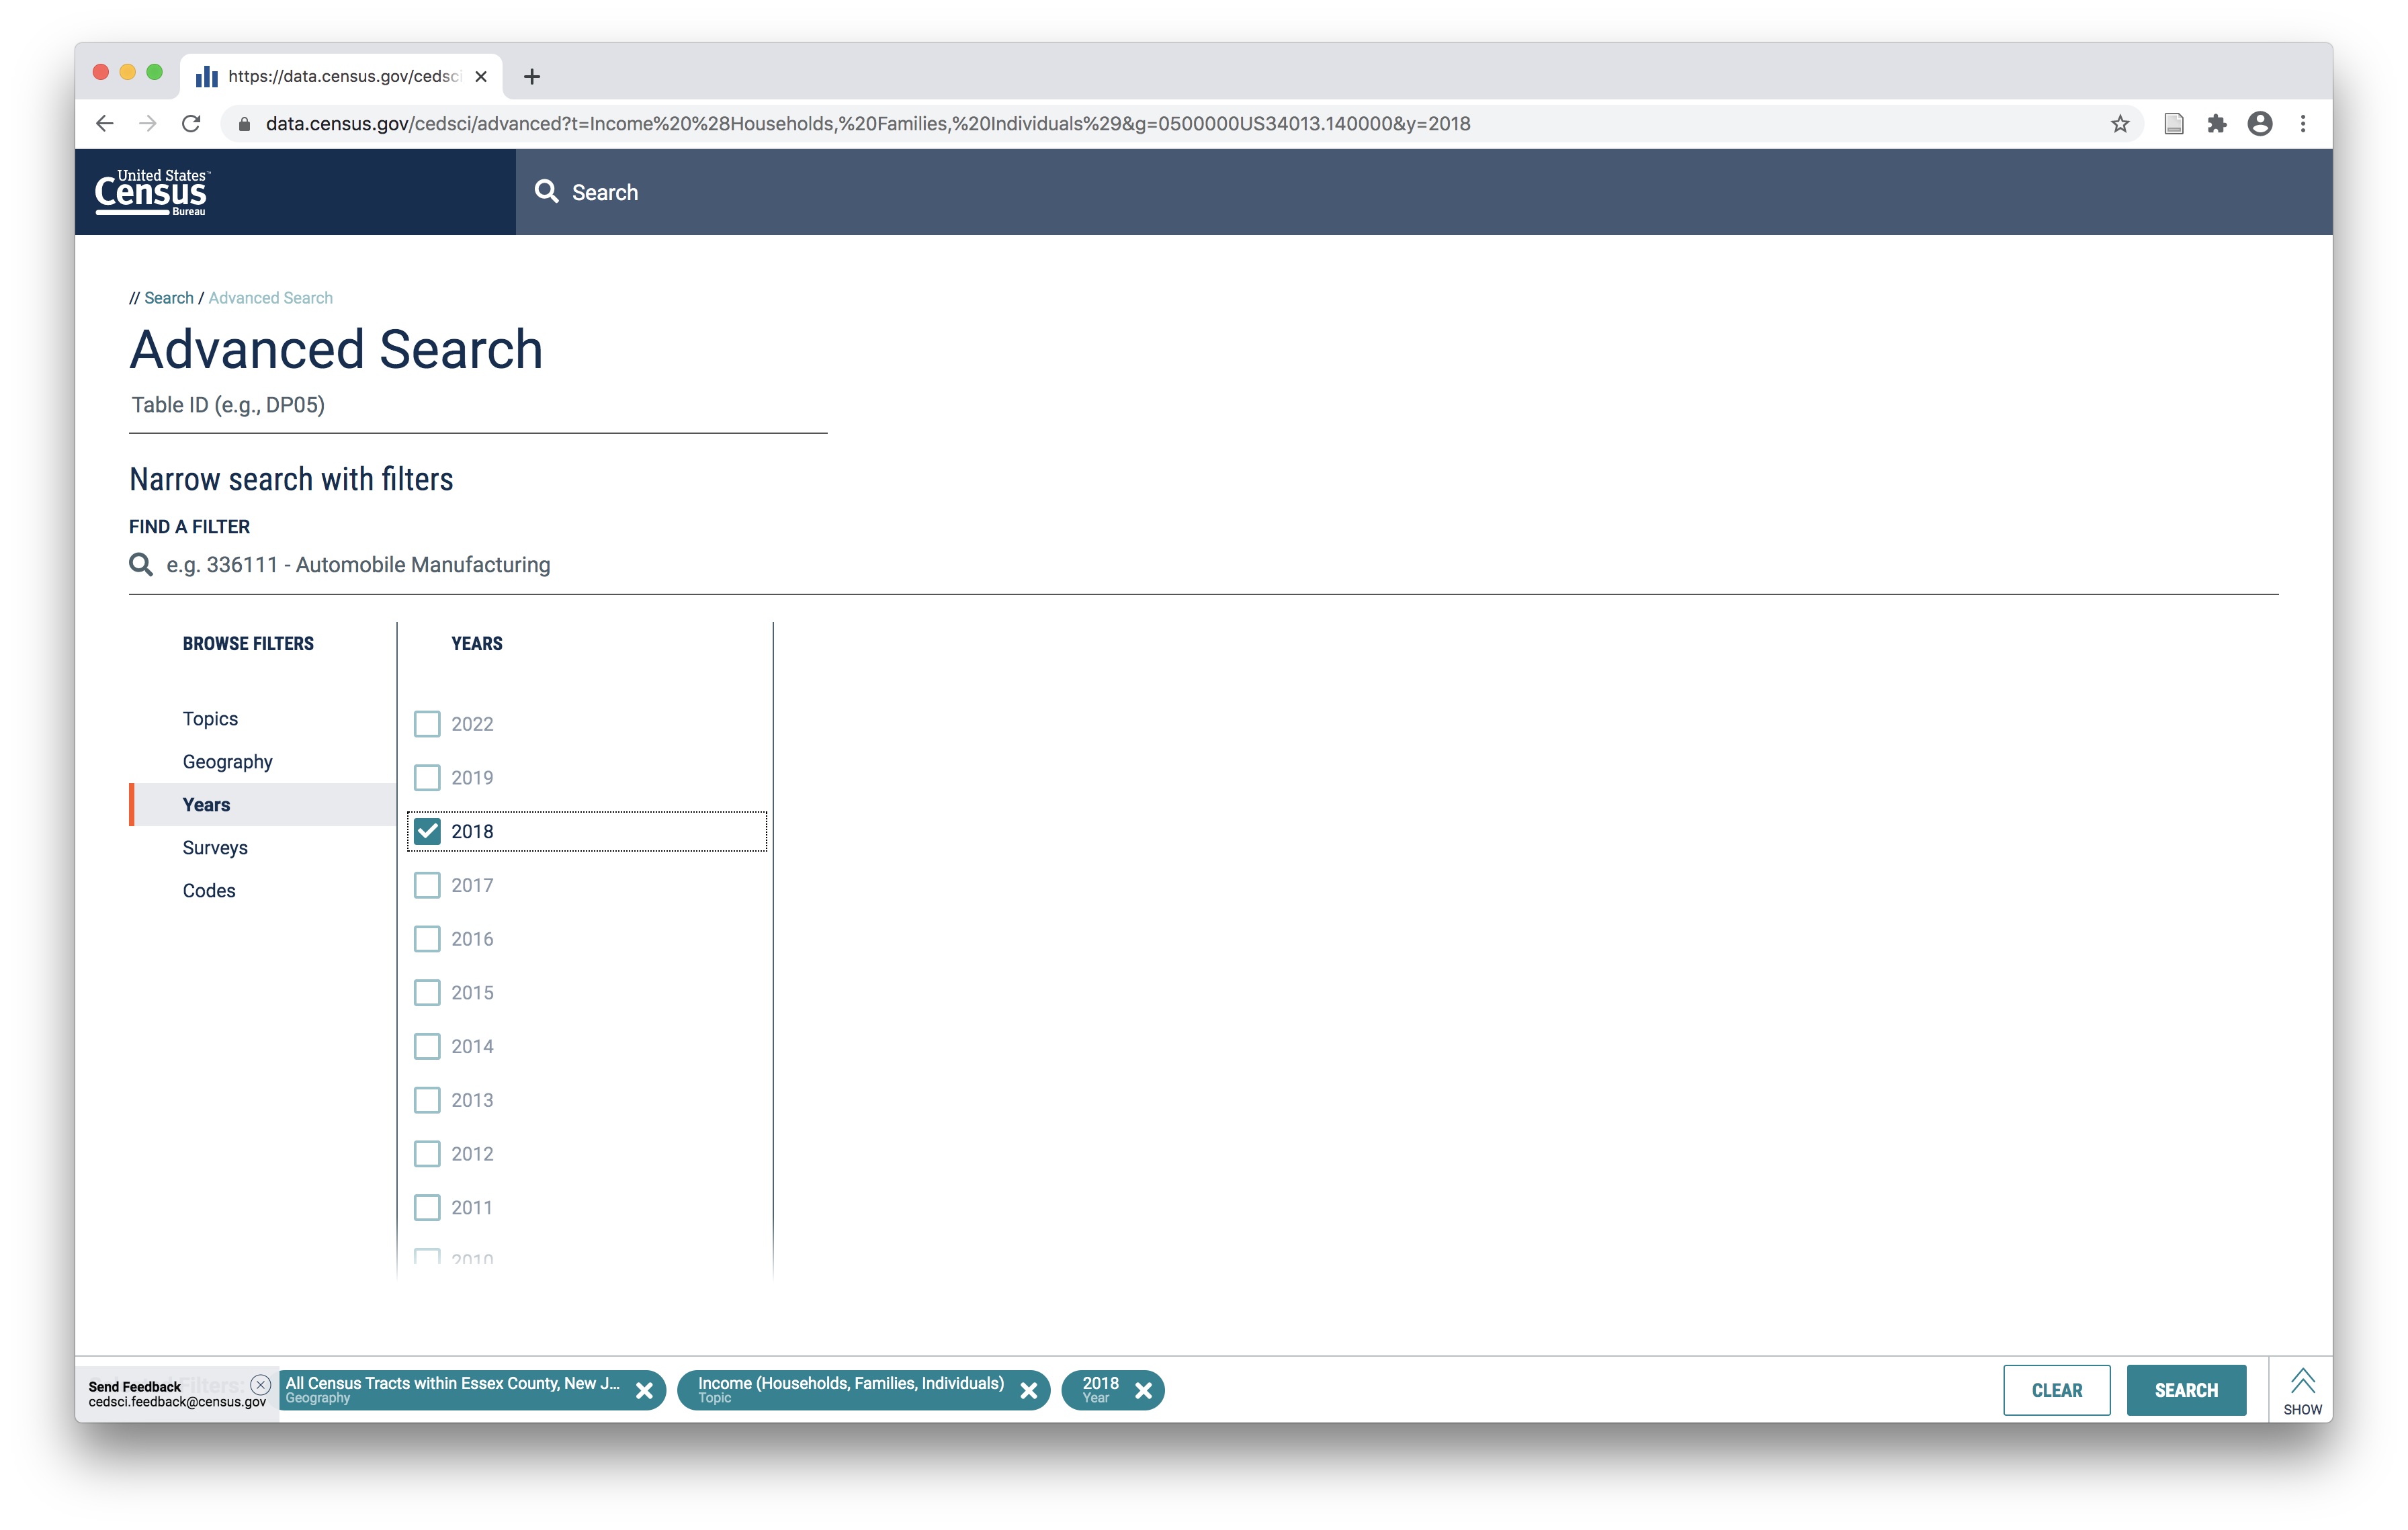2408x1530 pixels.
Task: Click the SHOW chevron icon to expand the filters bar
Action: (2302, 1382)
